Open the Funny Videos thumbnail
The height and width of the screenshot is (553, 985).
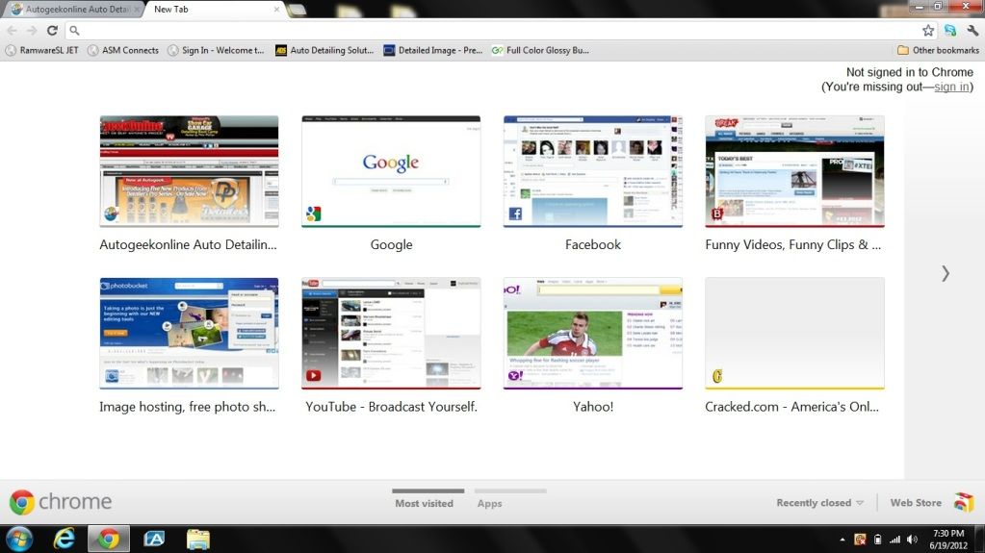pos(794,171)
